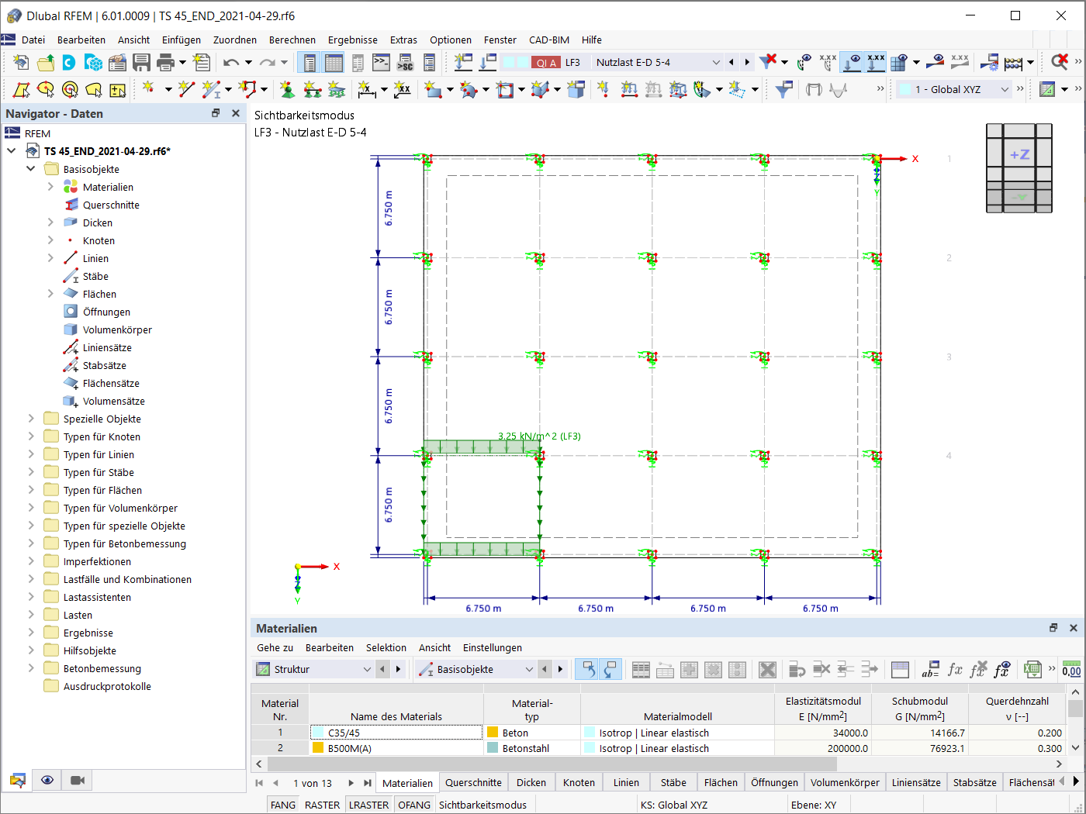Click the New Node tool icon
Image resolution: width=1086 pixels, height=814 pixels.
click(x=147, y=90)
